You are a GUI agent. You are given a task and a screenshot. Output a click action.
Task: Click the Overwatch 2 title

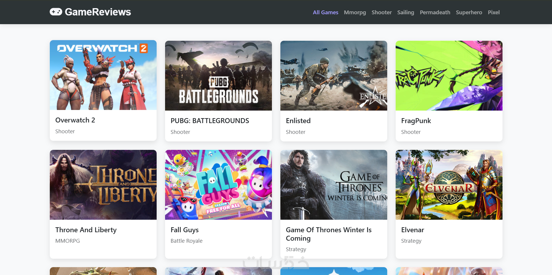pyautogui.click(x=75, y=120)
